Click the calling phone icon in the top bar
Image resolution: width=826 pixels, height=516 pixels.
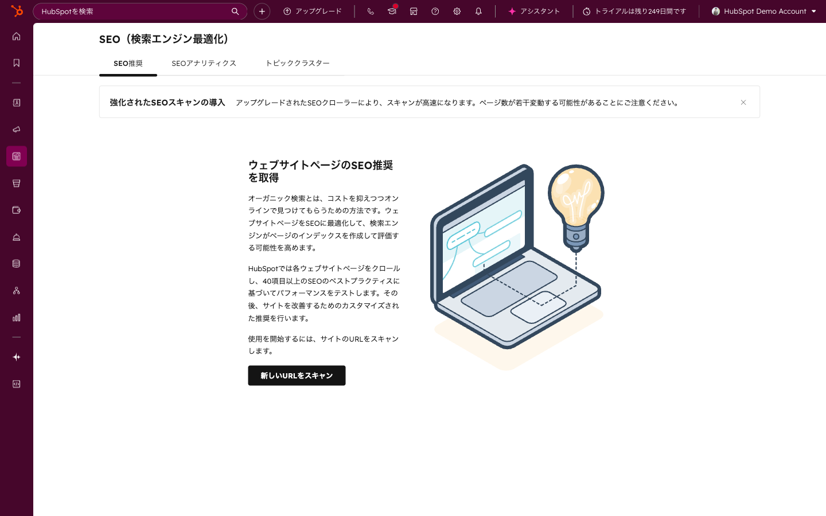371,11
